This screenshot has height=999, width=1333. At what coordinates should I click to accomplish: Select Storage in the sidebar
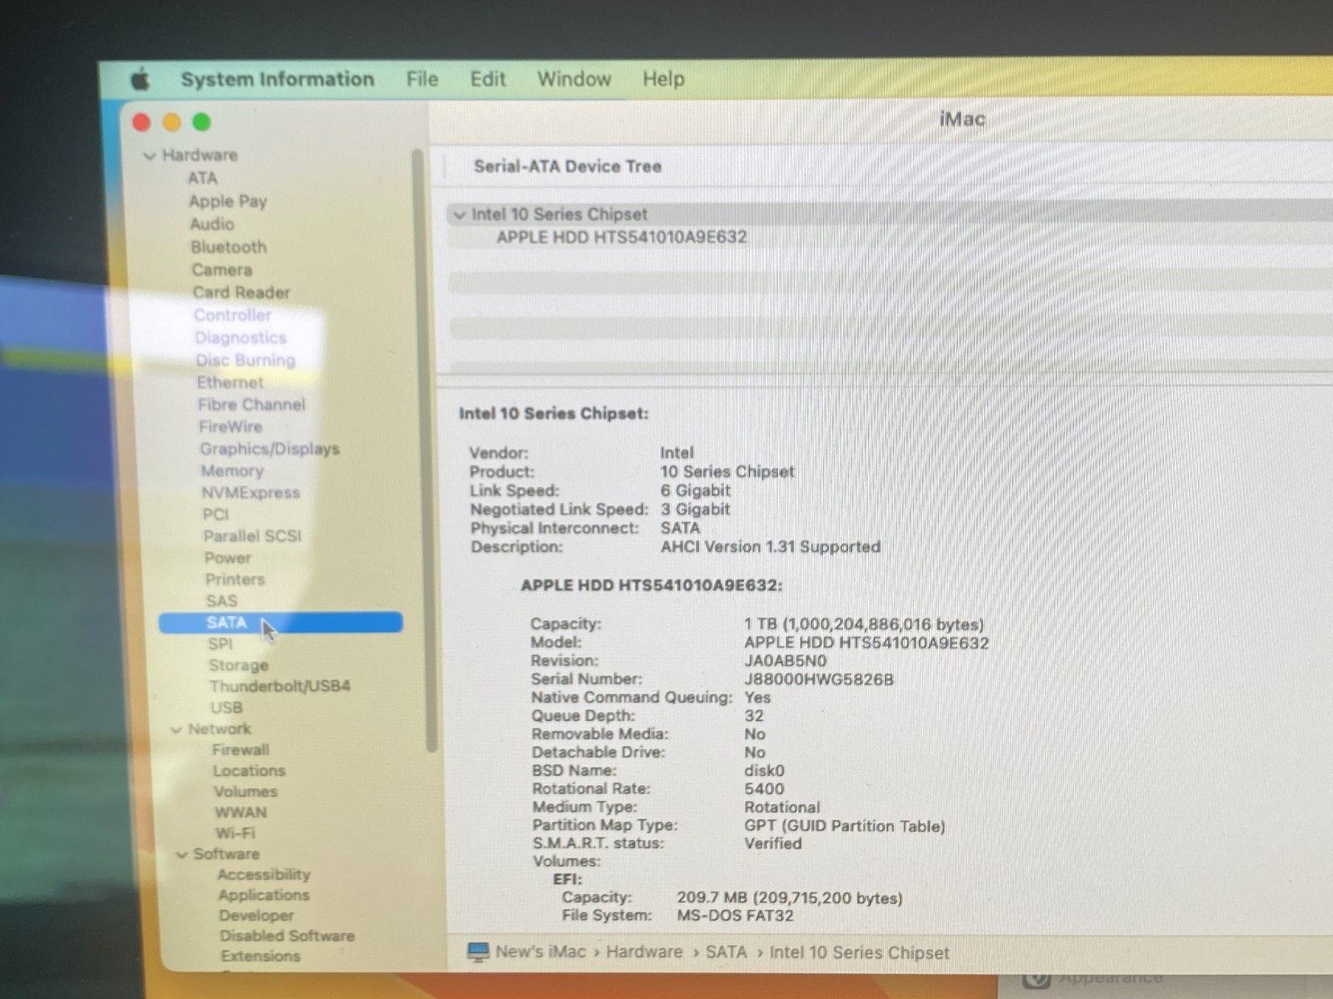tap(238, 665)
